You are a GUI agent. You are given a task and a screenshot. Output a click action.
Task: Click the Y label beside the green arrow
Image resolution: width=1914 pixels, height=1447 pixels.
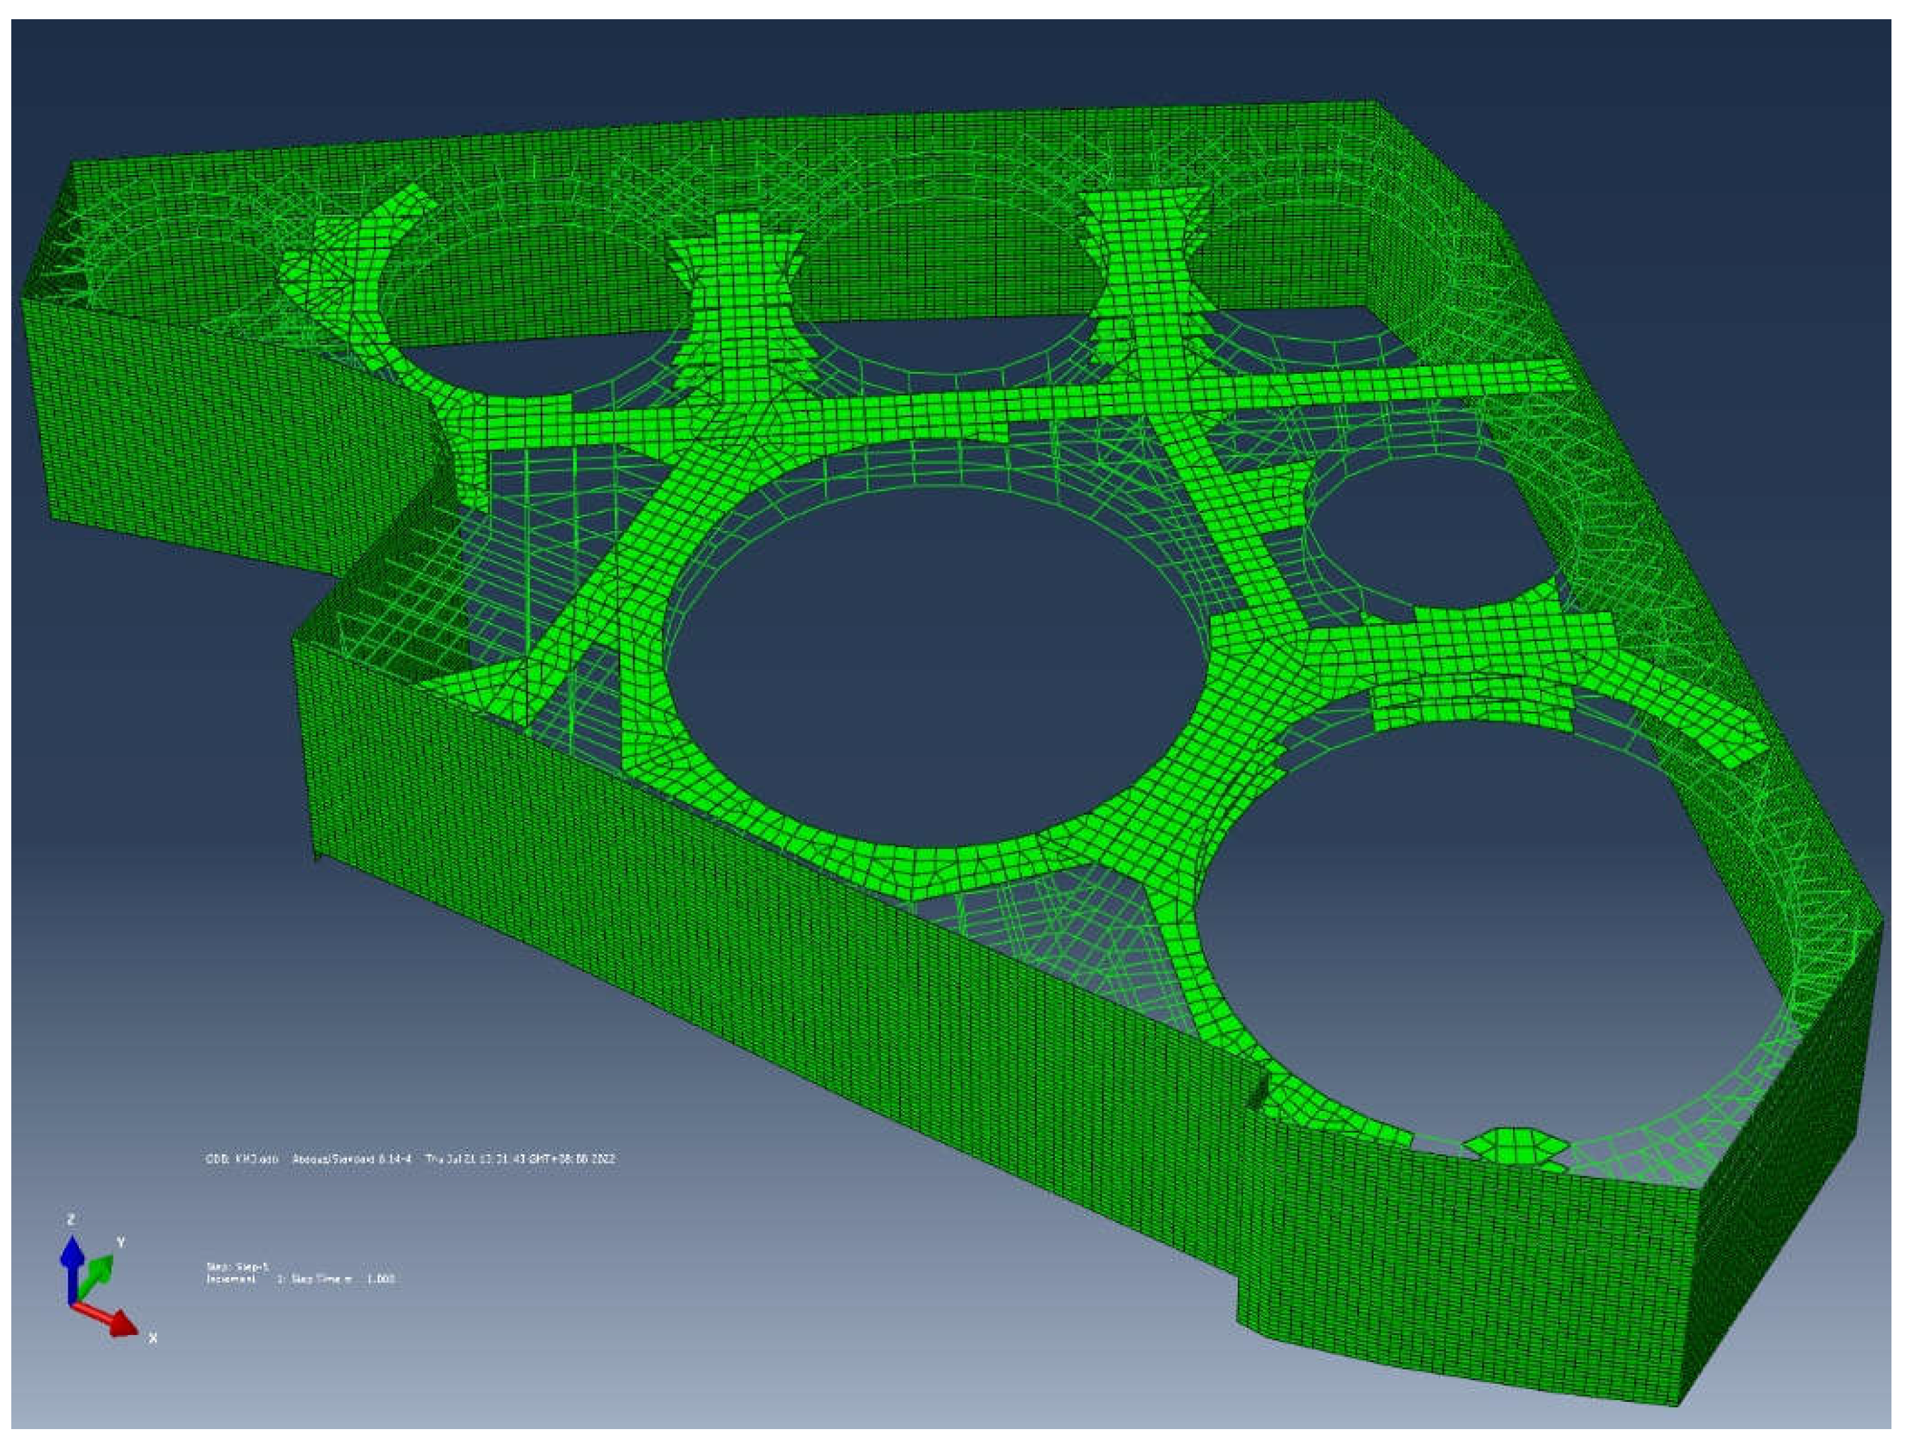tap(121, 1242)
